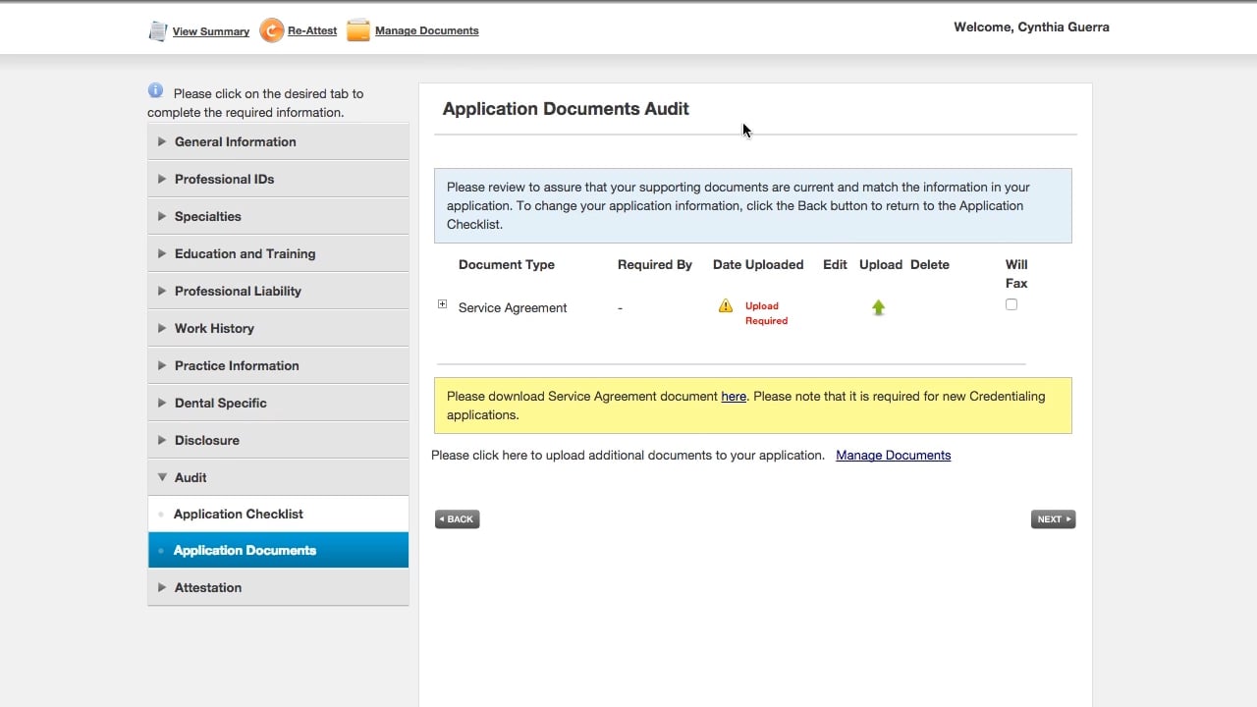Screen dimensions: 1257x707
Task: Click the blue info icon above the tabs
Action: click(x=156, y=90)
